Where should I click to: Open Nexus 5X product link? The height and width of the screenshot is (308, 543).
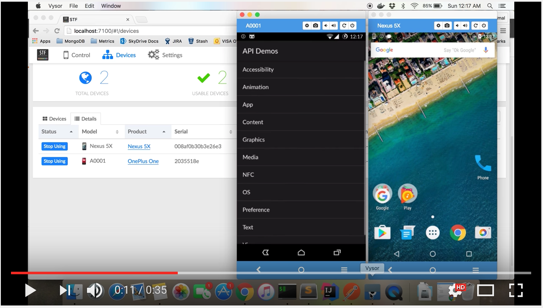(x=139, y=146)
